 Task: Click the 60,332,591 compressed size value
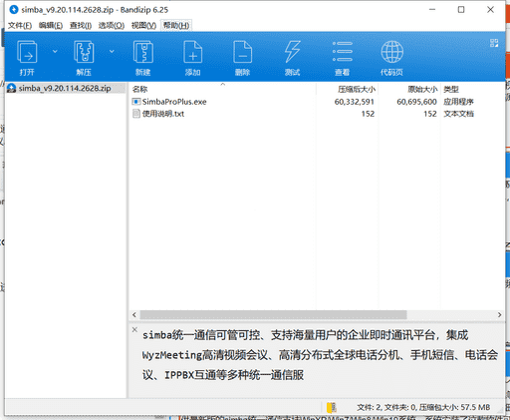coord(354,102)
